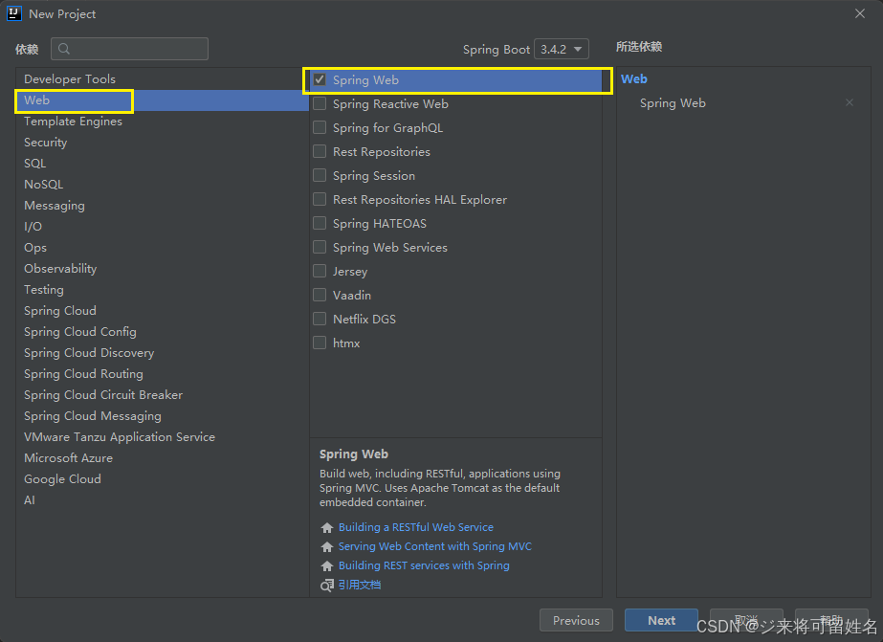This screenshot has width=883, height=642.
Task: Tick the Vaadin checkbox
Action: tap(320, 295)
